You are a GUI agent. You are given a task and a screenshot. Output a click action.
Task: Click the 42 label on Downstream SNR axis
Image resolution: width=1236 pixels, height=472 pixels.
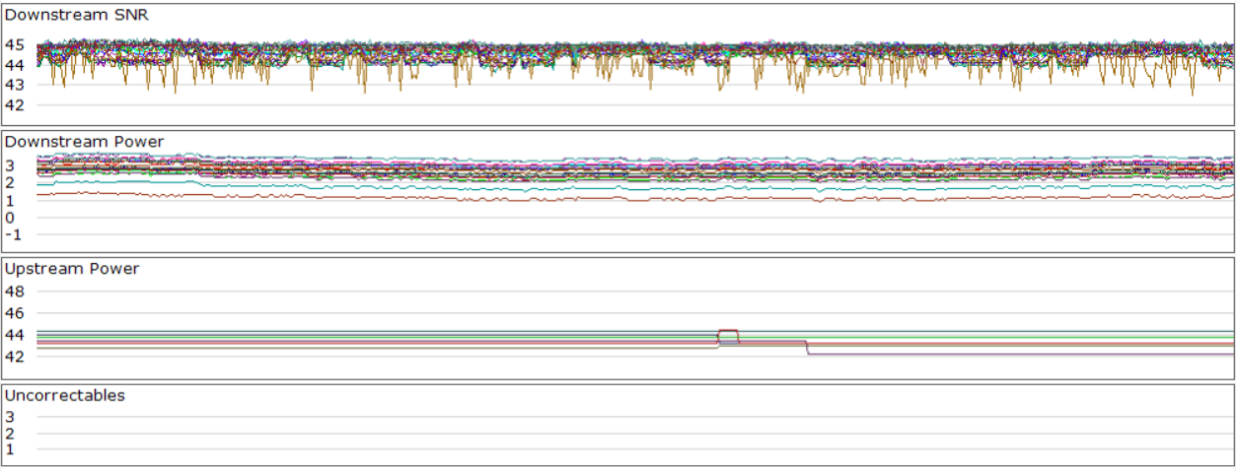point(14,104)
